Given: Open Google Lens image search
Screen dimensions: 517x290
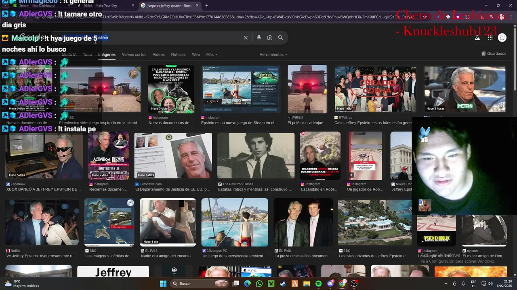Looking at the screenshot, I should 270,37.
